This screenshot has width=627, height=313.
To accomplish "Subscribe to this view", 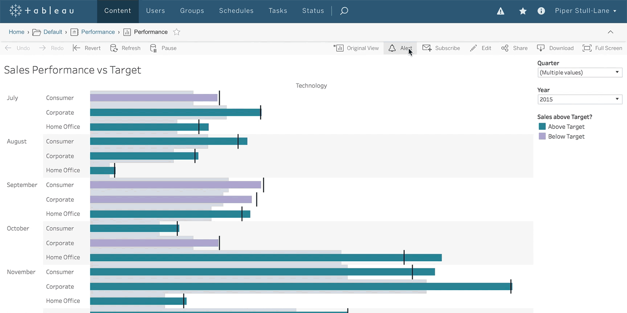I will pos(441,48).
